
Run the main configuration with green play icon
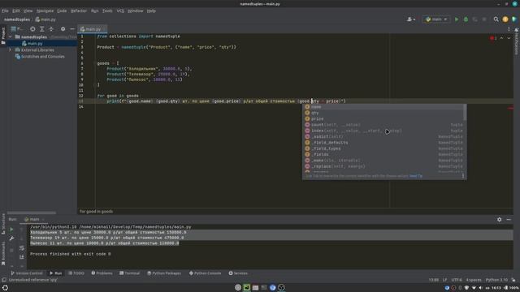(x=457, y=19)
